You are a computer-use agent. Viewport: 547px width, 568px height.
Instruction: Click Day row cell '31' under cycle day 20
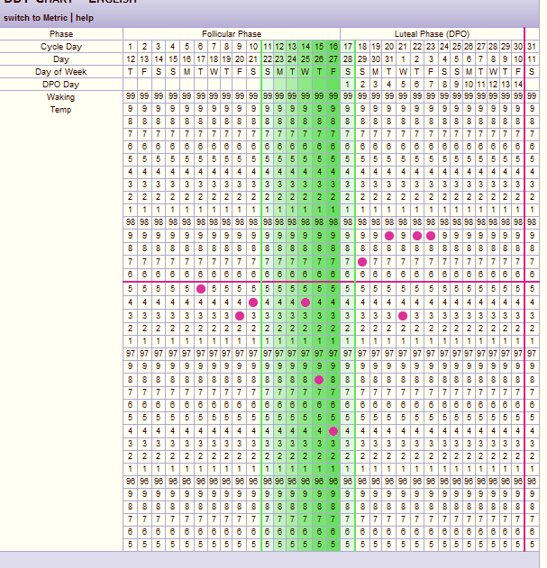(x=389, y=59)
